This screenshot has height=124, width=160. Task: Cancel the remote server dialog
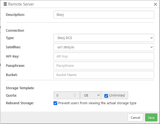coord(135,117)
